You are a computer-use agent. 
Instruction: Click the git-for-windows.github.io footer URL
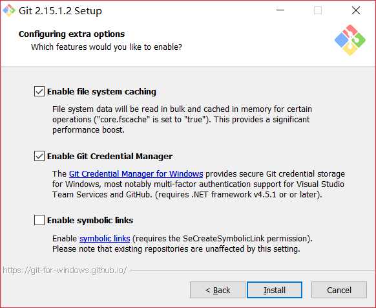65,270
